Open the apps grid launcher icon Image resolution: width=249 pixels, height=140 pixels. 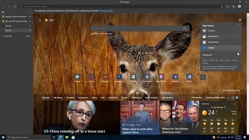[40, 20]
